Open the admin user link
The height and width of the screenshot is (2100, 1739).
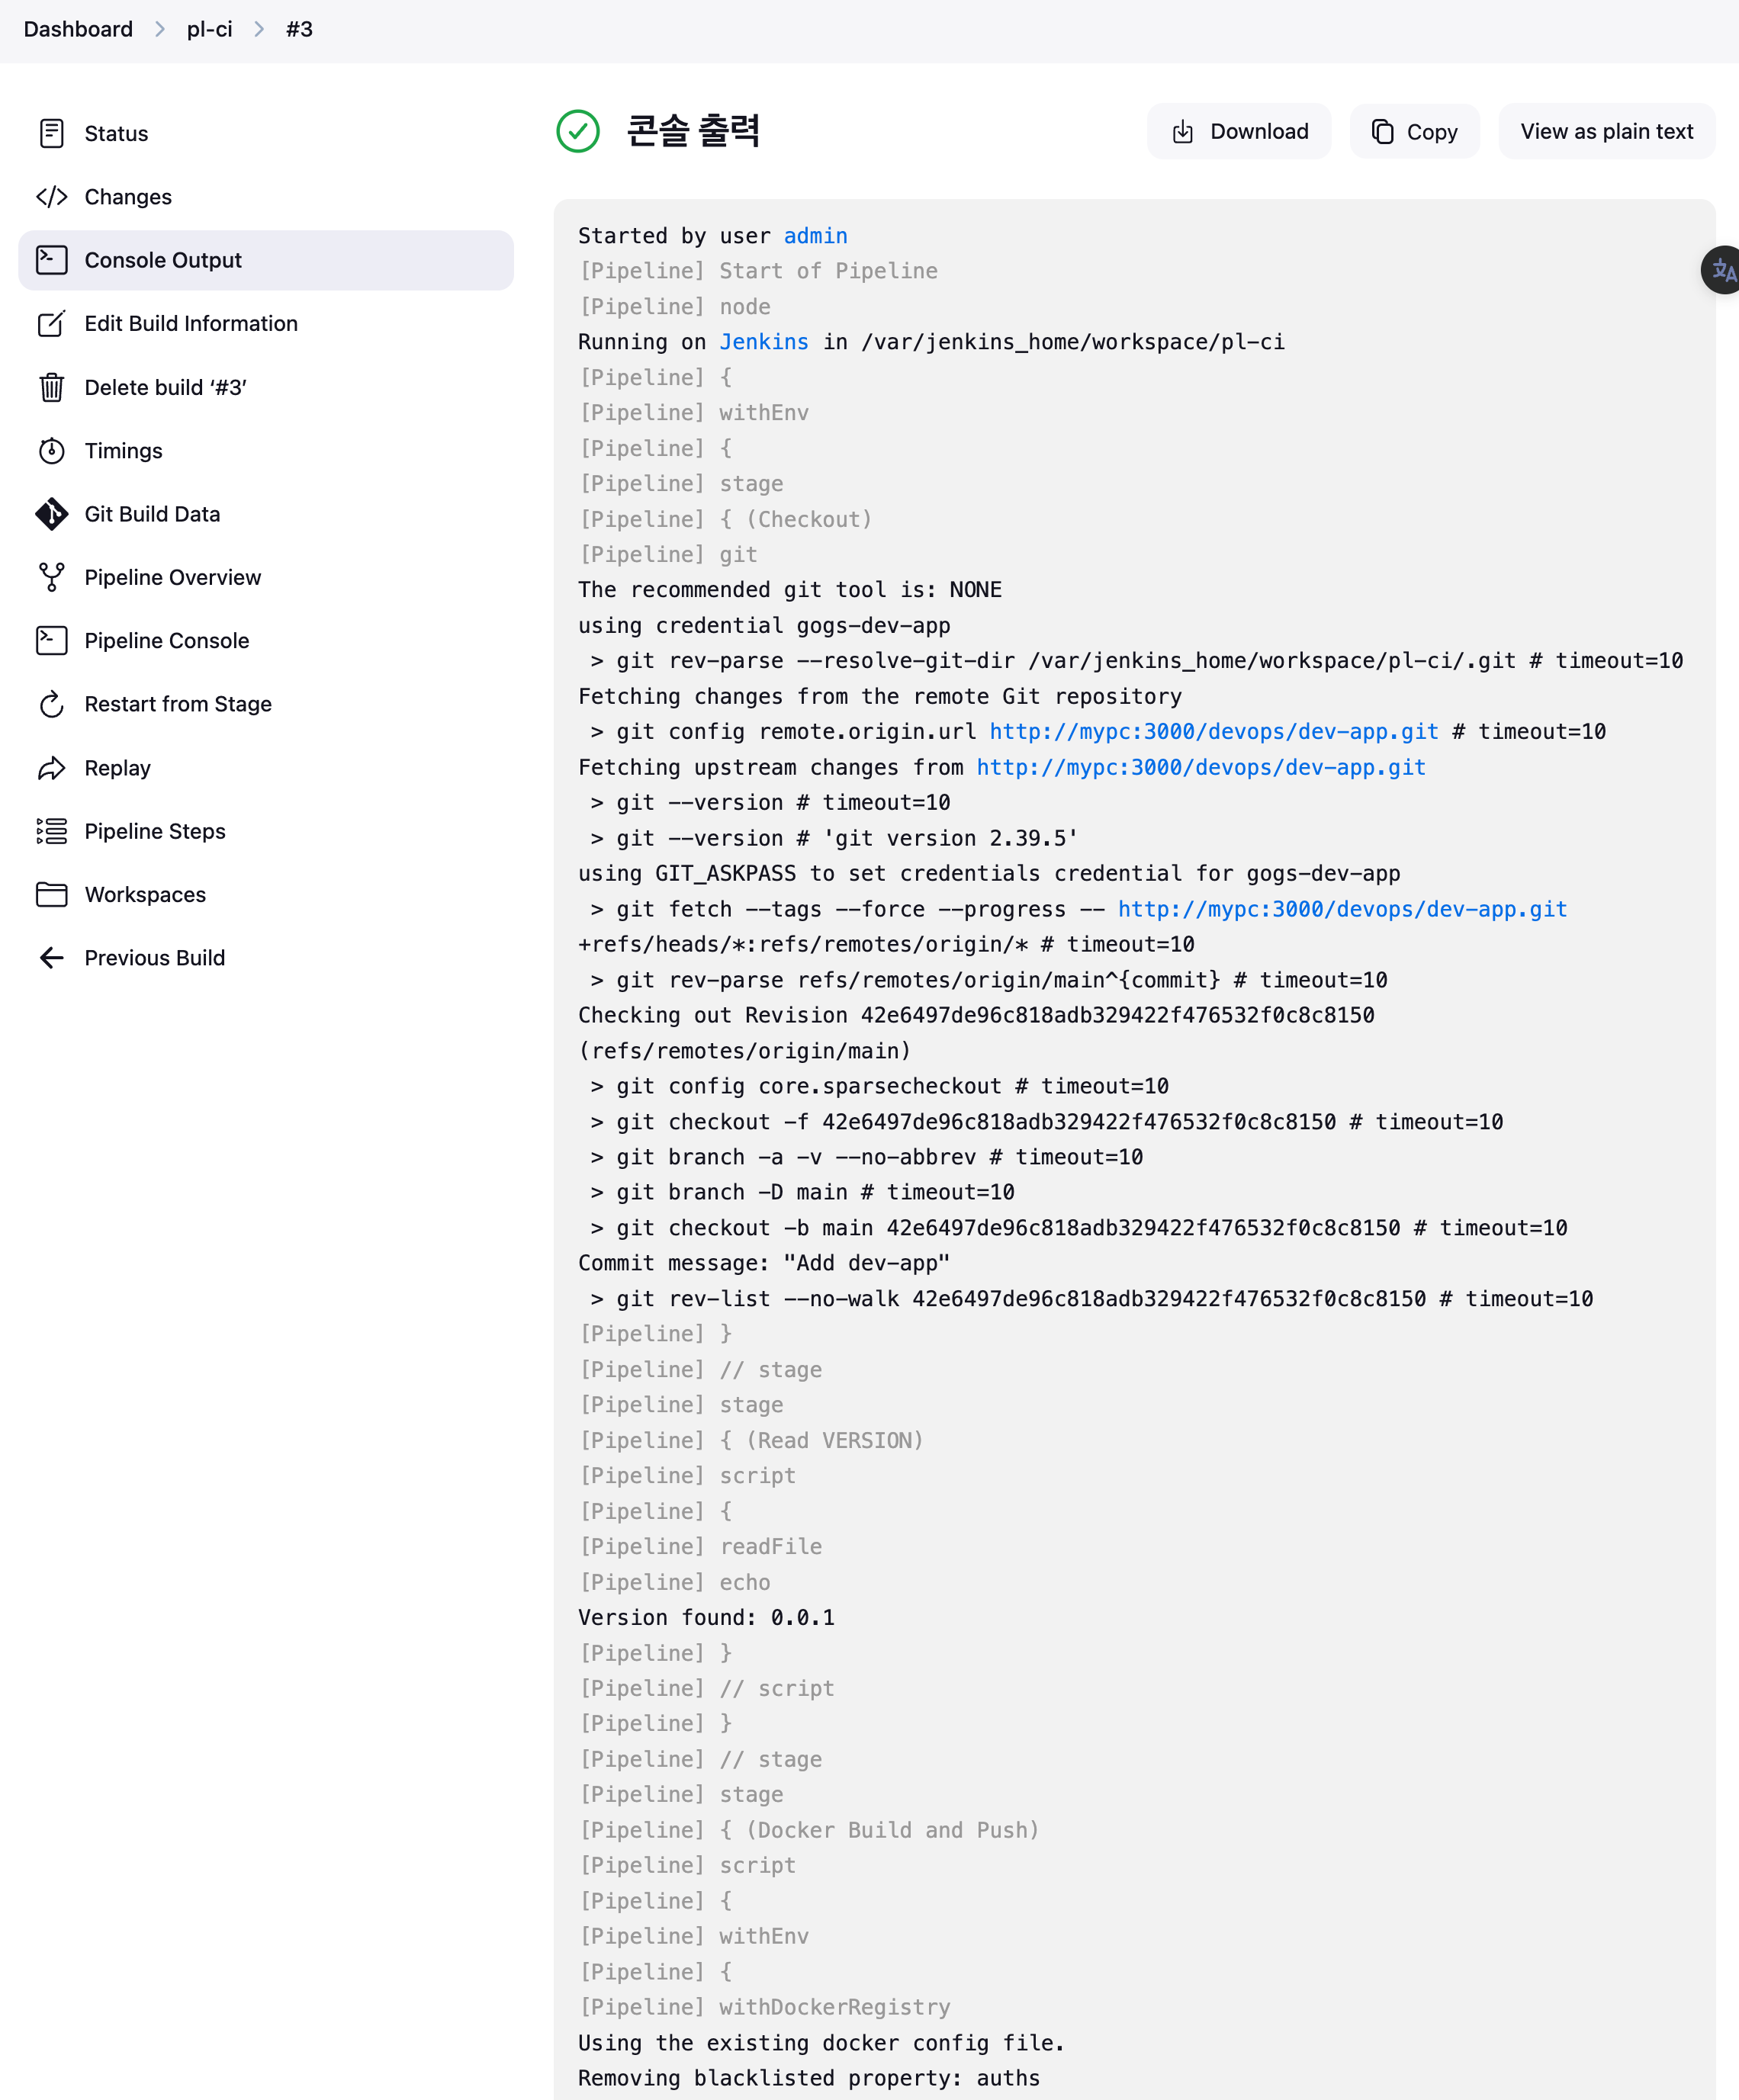pos(815,236)
